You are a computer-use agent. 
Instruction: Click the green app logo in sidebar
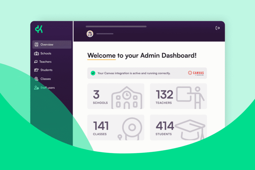point(39,29)
